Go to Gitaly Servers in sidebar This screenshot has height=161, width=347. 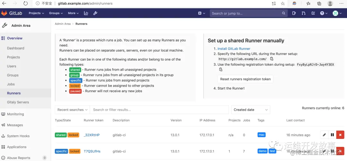coord(18,102)
